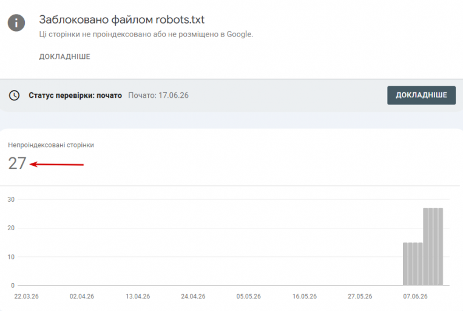Click the y-axis label 20
Viewport: 463px width, 311px height.
click(x=11, y=228)
